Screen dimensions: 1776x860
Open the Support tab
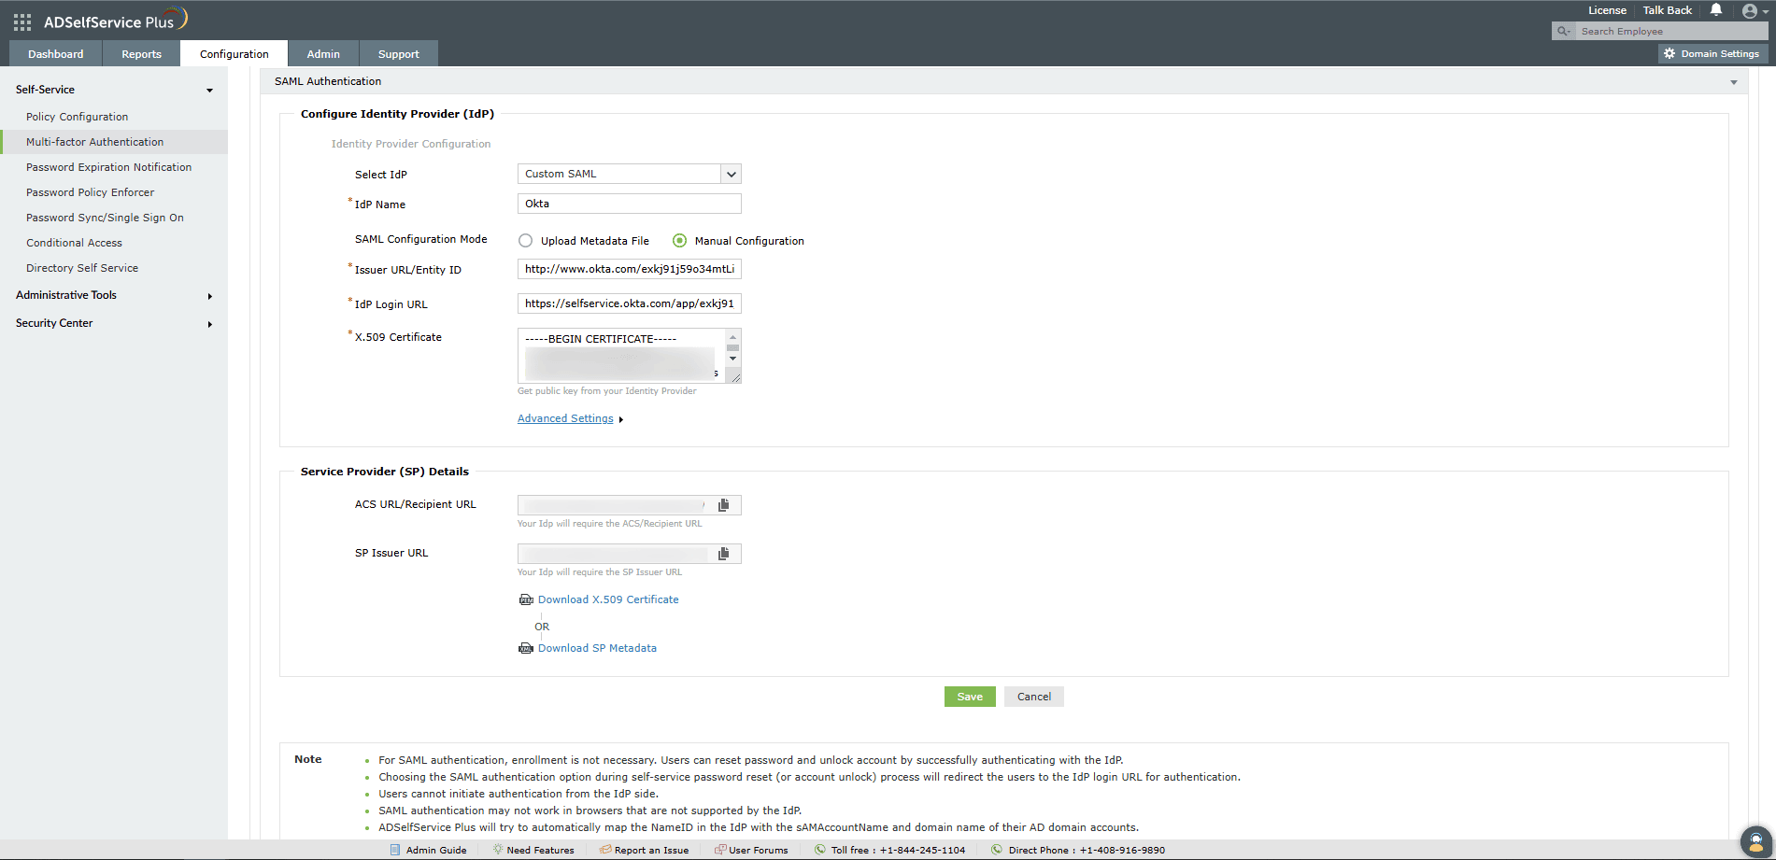(399, 54)
